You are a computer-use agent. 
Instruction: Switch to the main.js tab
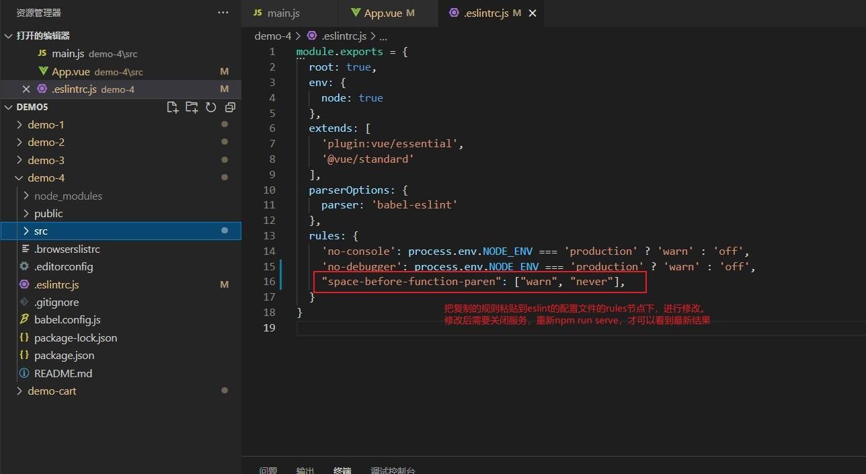283,13
